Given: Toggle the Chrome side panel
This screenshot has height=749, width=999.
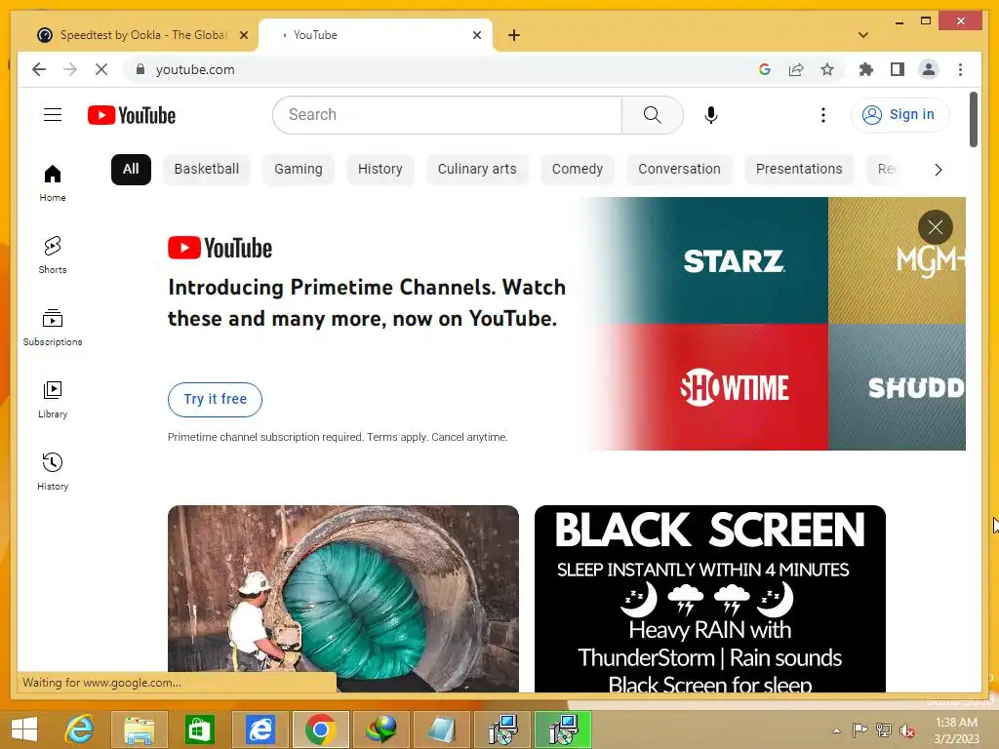Looking at the screenshot, I should pyautogui.click(x=898, y=69).
